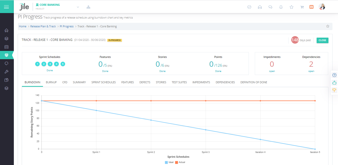
Task: Expand the Core Banking product dropdown
Action: click(78, 7)
